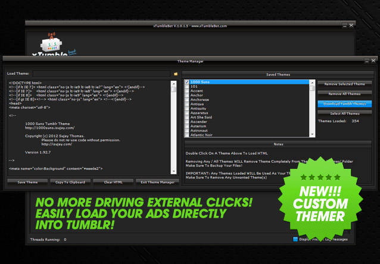
Task: Click Download Tumblr Themes button
Action: click(345, 103)
